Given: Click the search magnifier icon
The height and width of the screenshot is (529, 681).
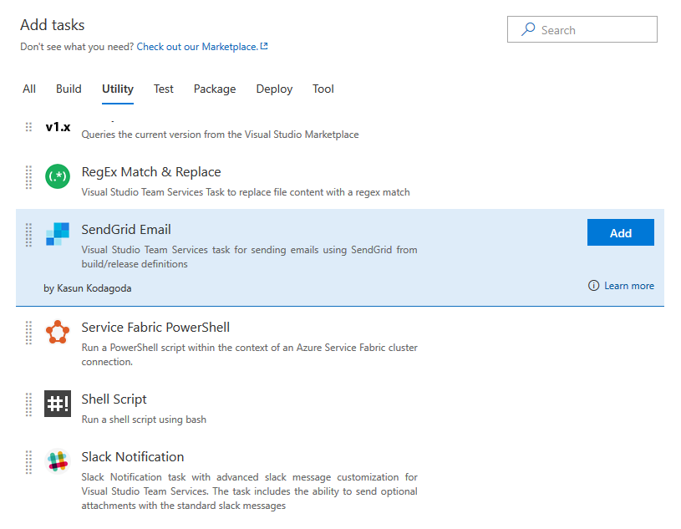Looking at the screenshot, I should click(528, 29).
